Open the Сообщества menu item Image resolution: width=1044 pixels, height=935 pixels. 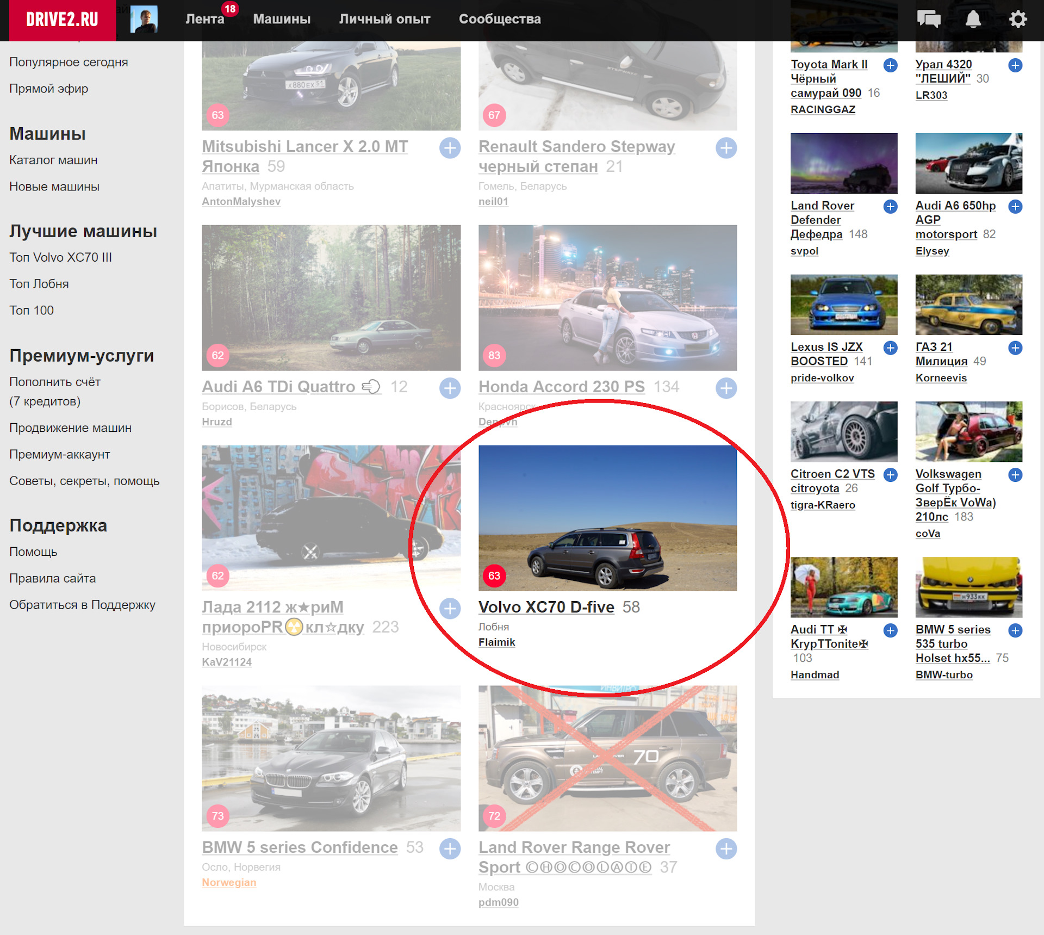[499, 20]
